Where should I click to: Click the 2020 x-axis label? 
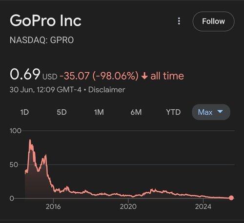(128, 206)
